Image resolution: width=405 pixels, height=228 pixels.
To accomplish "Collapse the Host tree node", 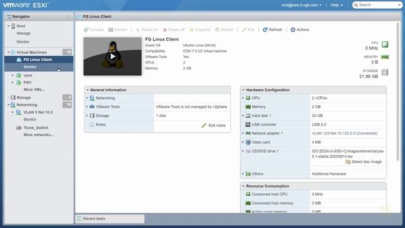I will click(x=8, y=26).
